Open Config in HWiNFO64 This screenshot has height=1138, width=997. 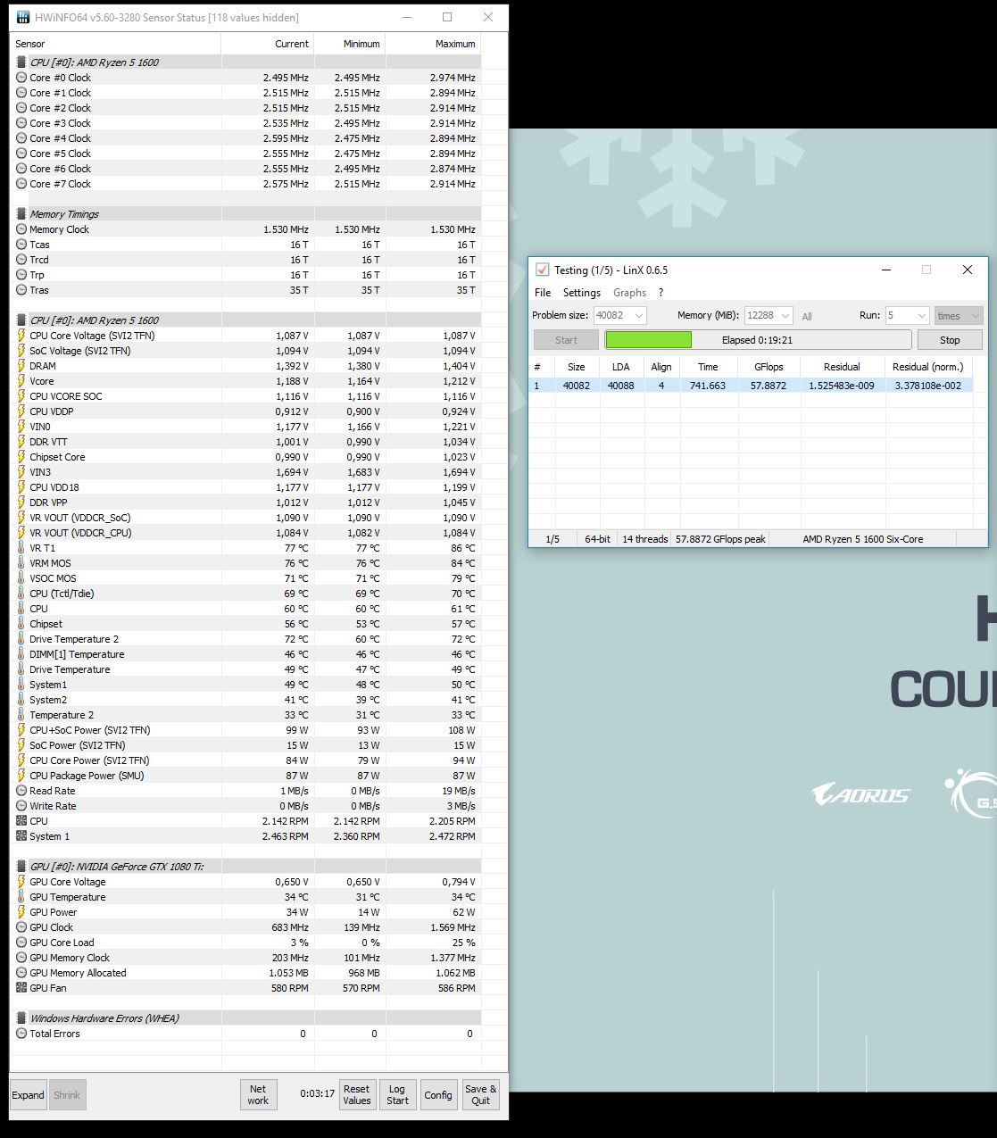click(x=438, y=1095)
